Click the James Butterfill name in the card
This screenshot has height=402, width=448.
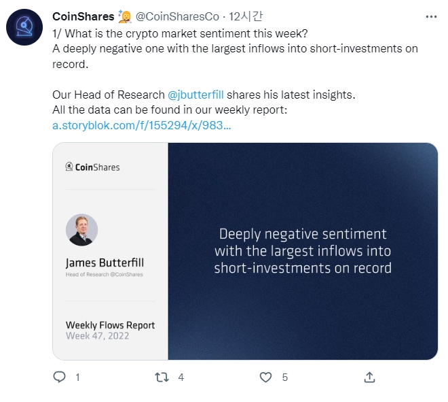click(x=105, y=263)
